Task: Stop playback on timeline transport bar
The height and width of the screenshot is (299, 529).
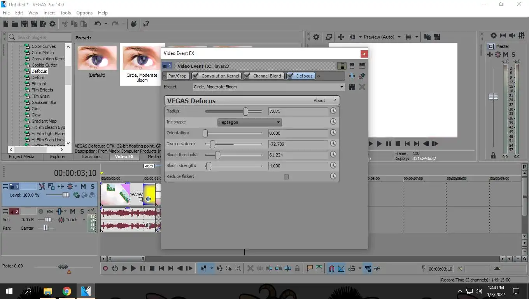Action: (152, 268)
